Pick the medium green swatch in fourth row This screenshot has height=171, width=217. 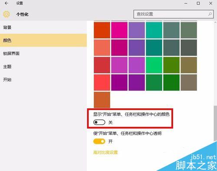pos(154,82)
